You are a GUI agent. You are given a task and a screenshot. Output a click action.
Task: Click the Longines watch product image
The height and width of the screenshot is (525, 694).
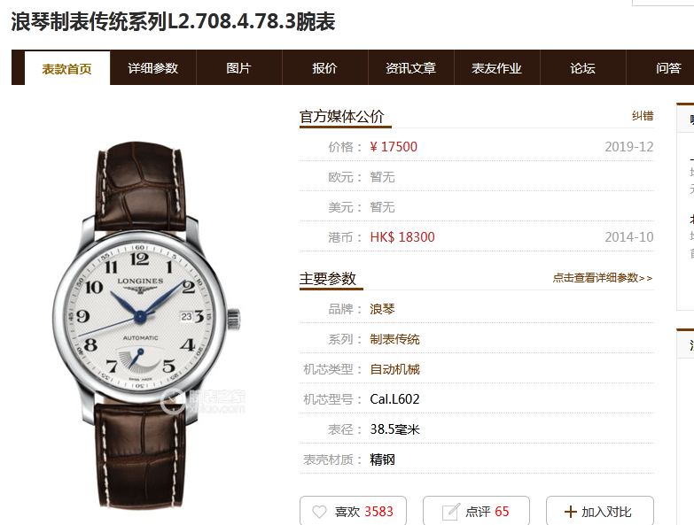click(x=146, y=325)
